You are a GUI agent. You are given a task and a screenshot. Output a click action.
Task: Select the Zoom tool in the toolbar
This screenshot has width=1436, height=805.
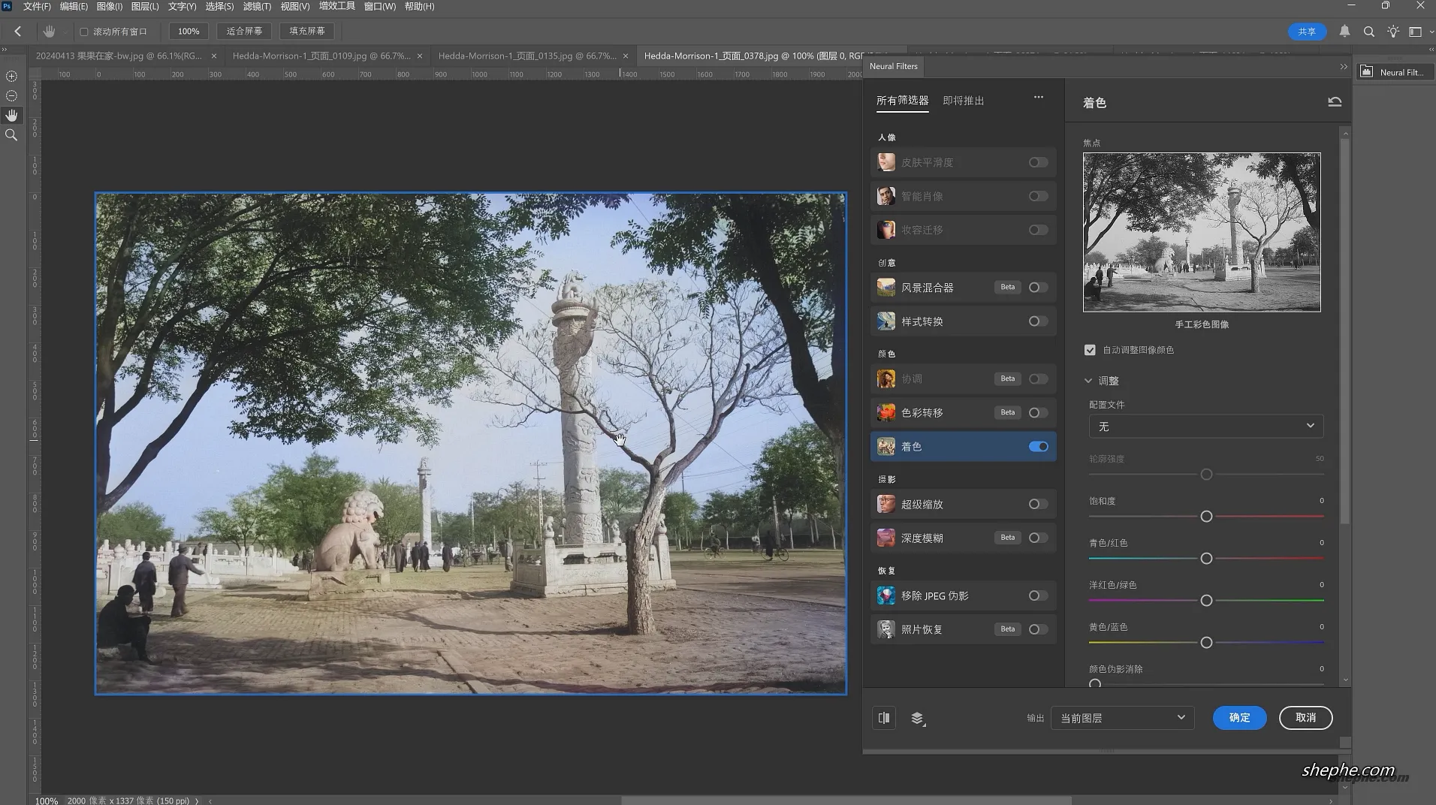[x=11, y=135]
